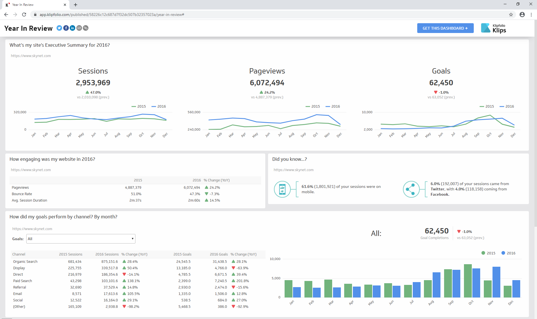Screen dimensions: 537x319
Task: Select the Year In Review browser tab
Action: point(34,4)
